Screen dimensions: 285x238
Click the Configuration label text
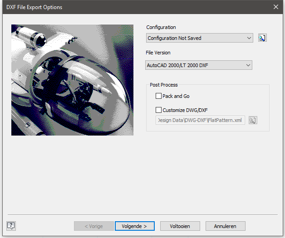click(161, 27)
